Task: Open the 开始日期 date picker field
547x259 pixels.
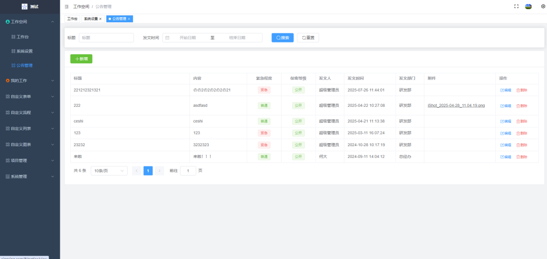Action: (187, 37)
